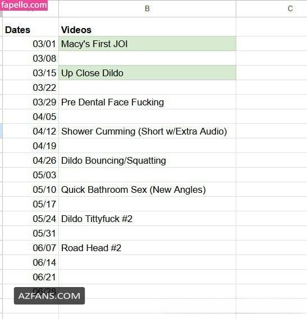307x319 pixels.
Task: Select the empty column C cell beside 05/10
Action: [x=272, y=189]
